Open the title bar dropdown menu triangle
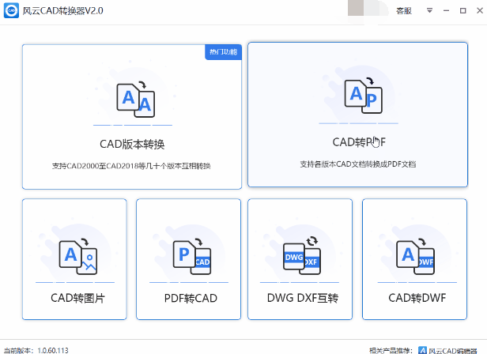 [x=429, y=10]
